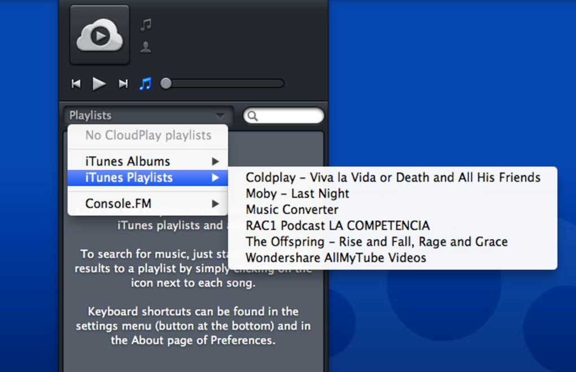This screenshot has height=372, width=576.
Task: Pick The Offspring – Rise and Fall playlist
Action: point(392,241)
